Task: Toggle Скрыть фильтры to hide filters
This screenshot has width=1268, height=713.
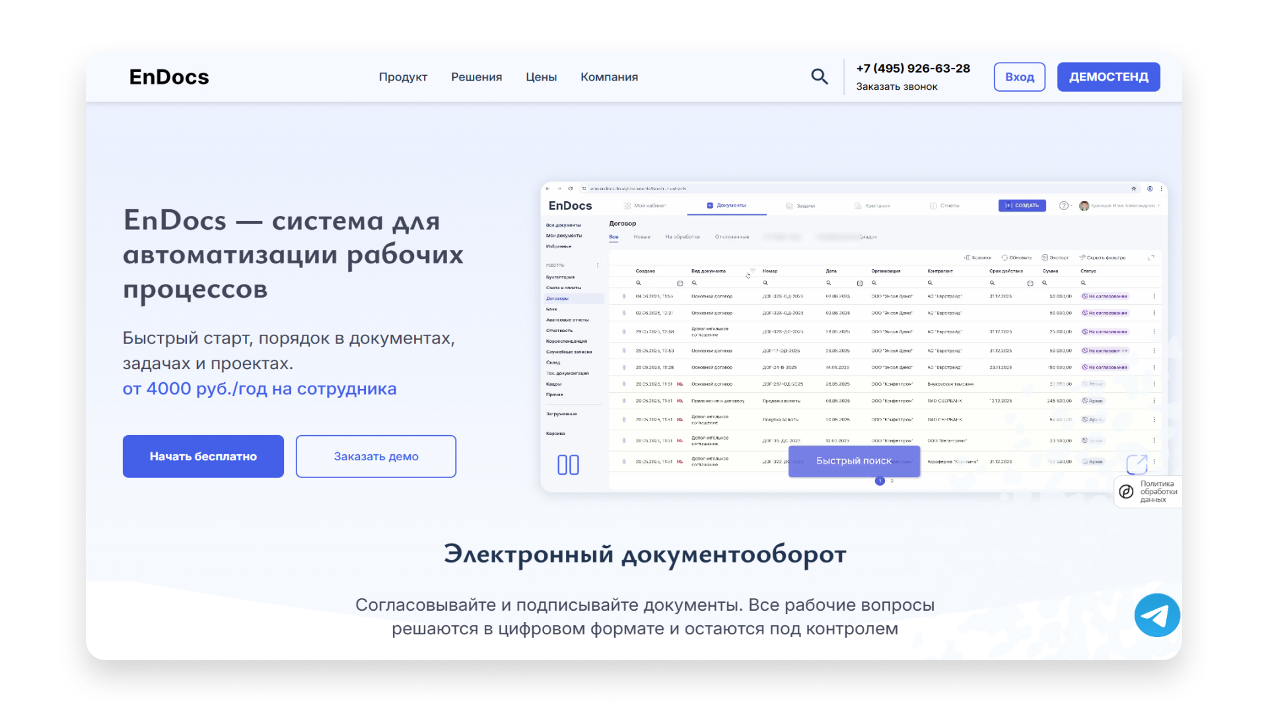Action: click(x=1103, y=257)
